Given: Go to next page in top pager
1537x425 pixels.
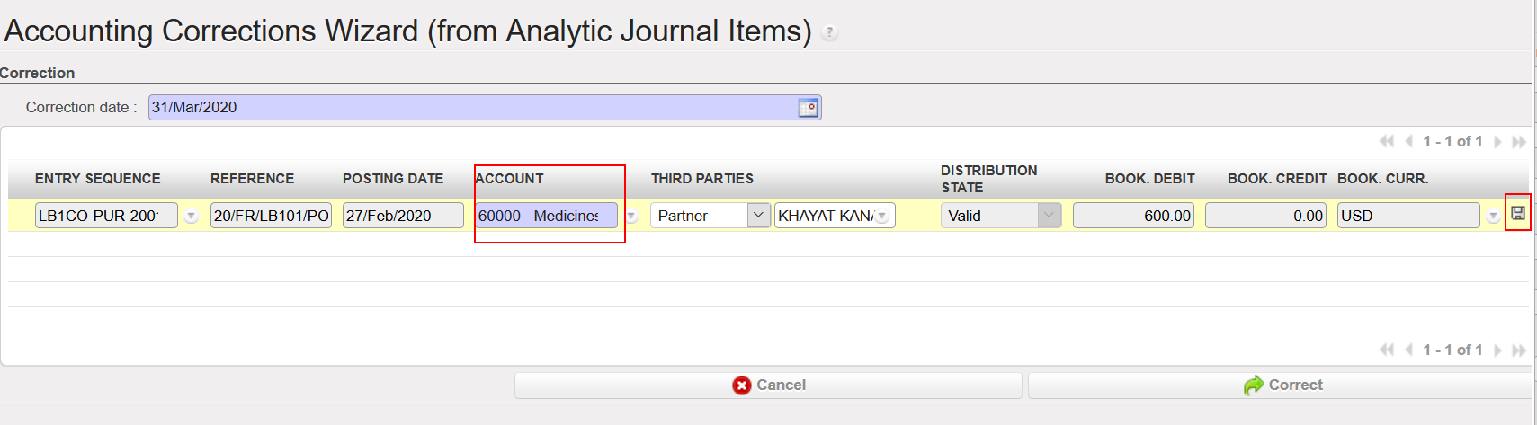Looking at the screenshot, I should pos(1497,142).
